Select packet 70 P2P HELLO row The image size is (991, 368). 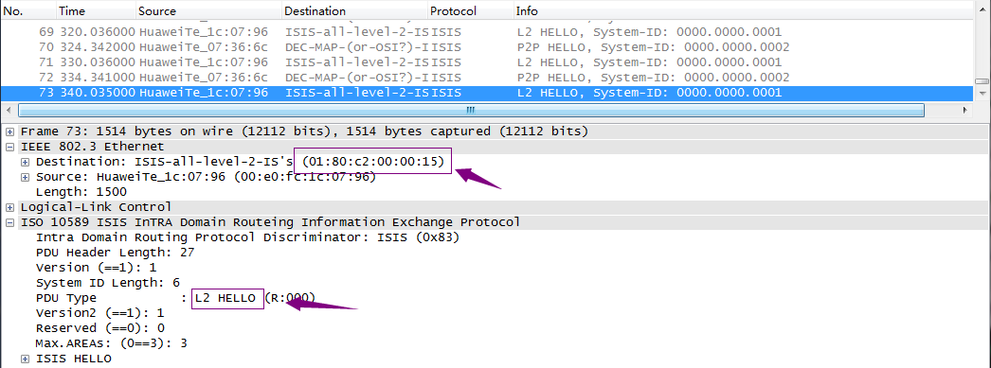(x=486, y=47)
